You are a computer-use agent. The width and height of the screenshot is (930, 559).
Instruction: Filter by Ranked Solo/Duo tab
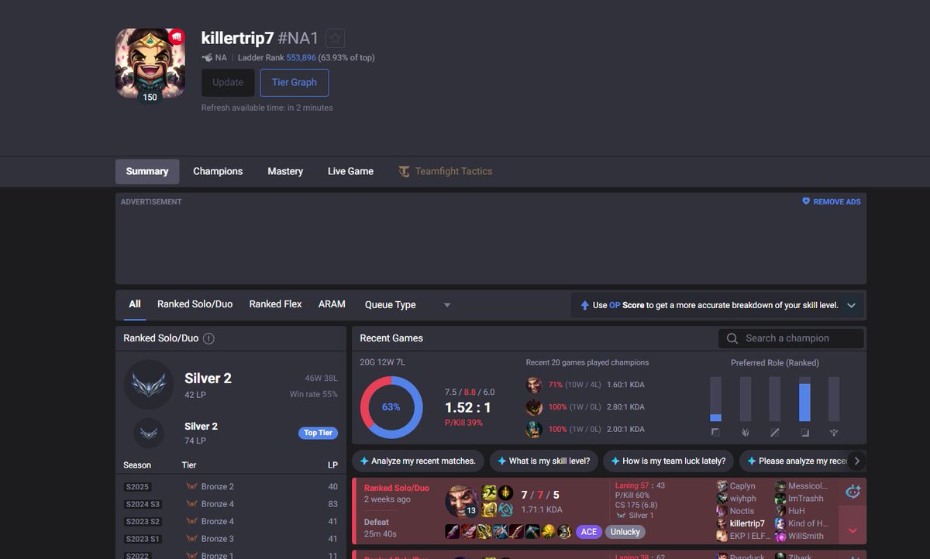click(195, 304)
